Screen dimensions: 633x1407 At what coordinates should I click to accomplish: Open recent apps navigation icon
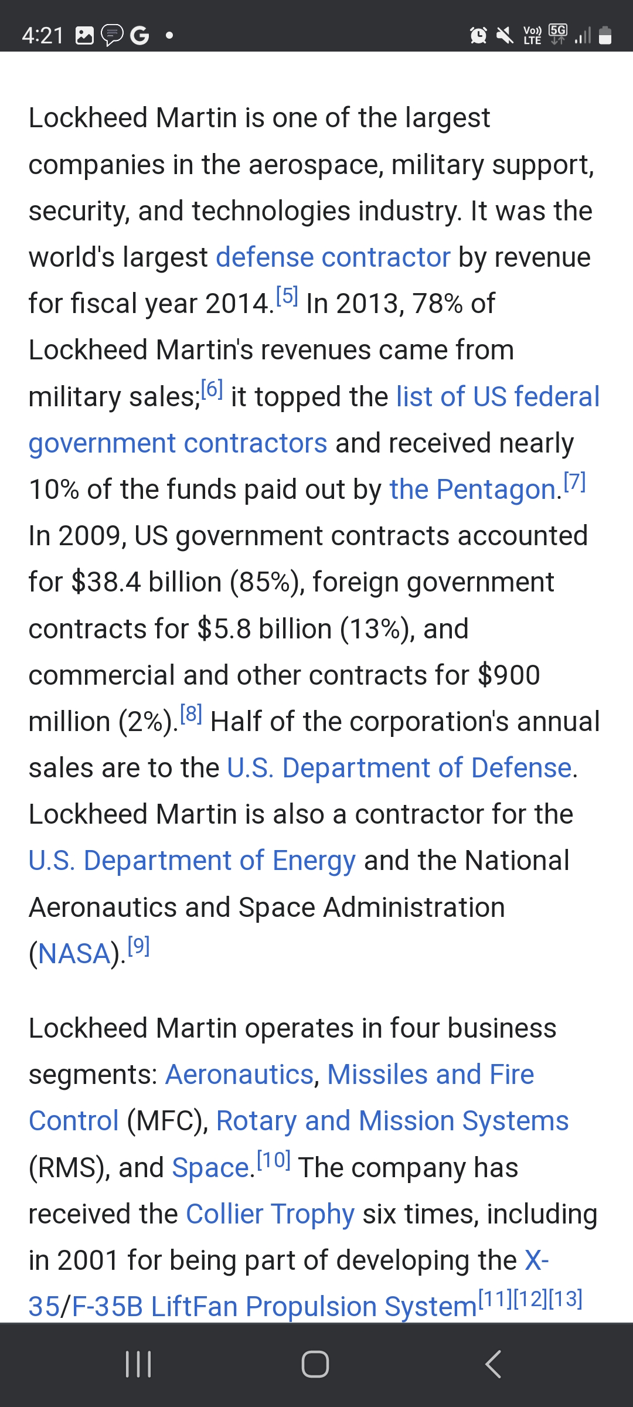pos(138,1364)
